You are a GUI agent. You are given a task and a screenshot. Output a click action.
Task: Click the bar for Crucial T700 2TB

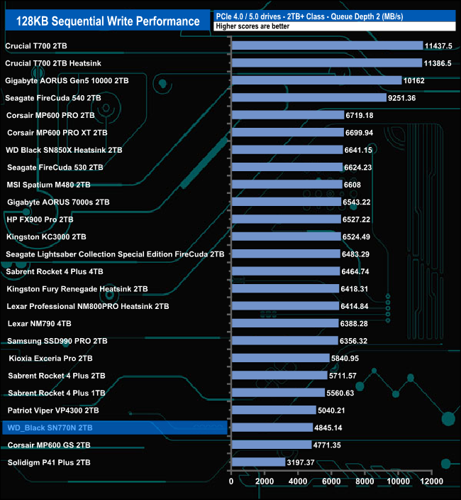tap(327, 45)
